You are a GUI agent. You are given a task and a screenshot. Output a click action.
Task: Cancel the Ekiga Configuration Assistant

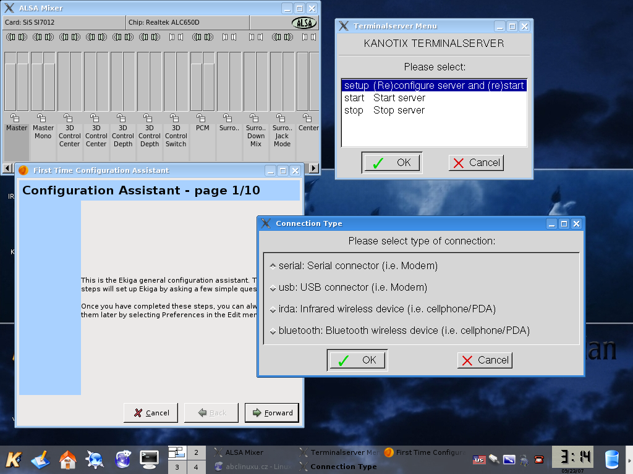point(151,413)
